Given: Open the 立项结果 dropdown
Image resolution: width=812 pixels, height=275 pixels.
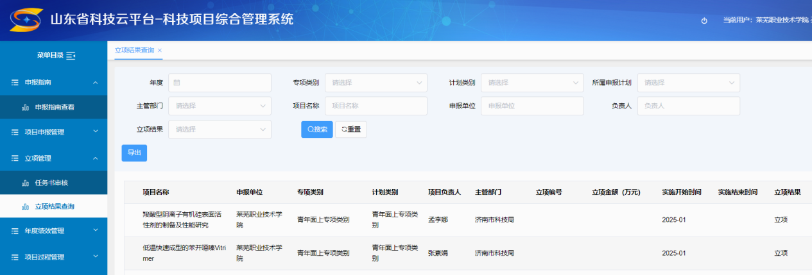Looking at the screenshot, I should [220, 129].
